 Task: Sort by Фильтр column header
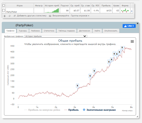(x=39, y=6)
